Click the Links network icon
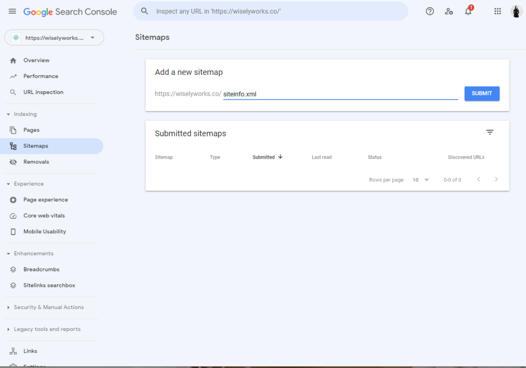Screen dimensions: 526x368 pos(13,351)
